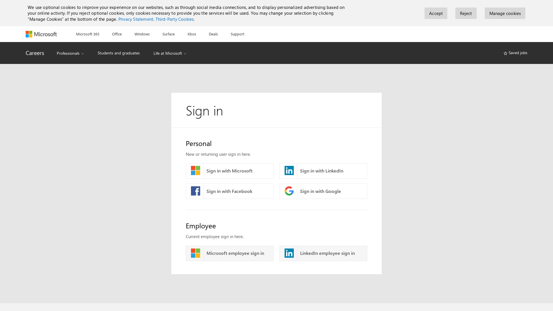Open the Office navigation link
Screen dimensions: 553x311
pyautogui.click(x=117, y=34)
